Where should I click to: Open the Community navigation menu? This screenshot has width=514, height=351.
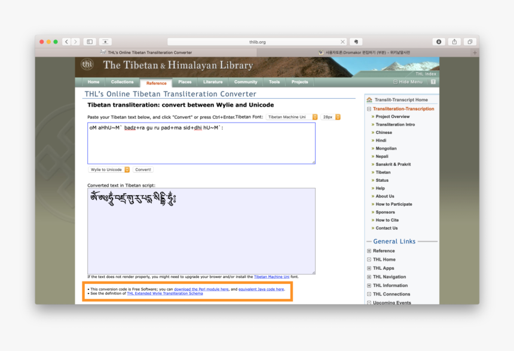pyautogui.click(x=246, y=82)
